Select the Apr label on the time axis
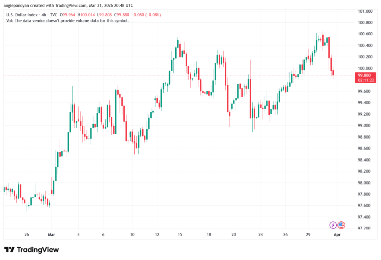Image resolution: width=381 pixels, height=260 pixels. pos(337,235)
